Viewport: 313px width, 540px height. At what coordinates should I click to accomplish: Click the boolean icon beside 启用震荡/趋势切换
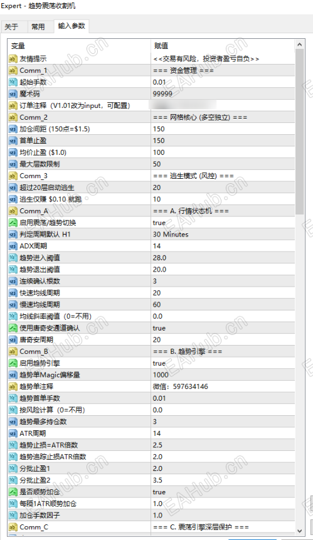coord(13,223)
